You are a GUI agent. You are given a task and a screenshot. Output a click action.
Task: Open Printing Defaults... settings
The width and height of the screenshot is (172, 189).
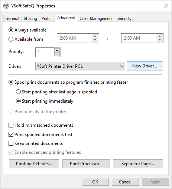[x=34, y=164]
